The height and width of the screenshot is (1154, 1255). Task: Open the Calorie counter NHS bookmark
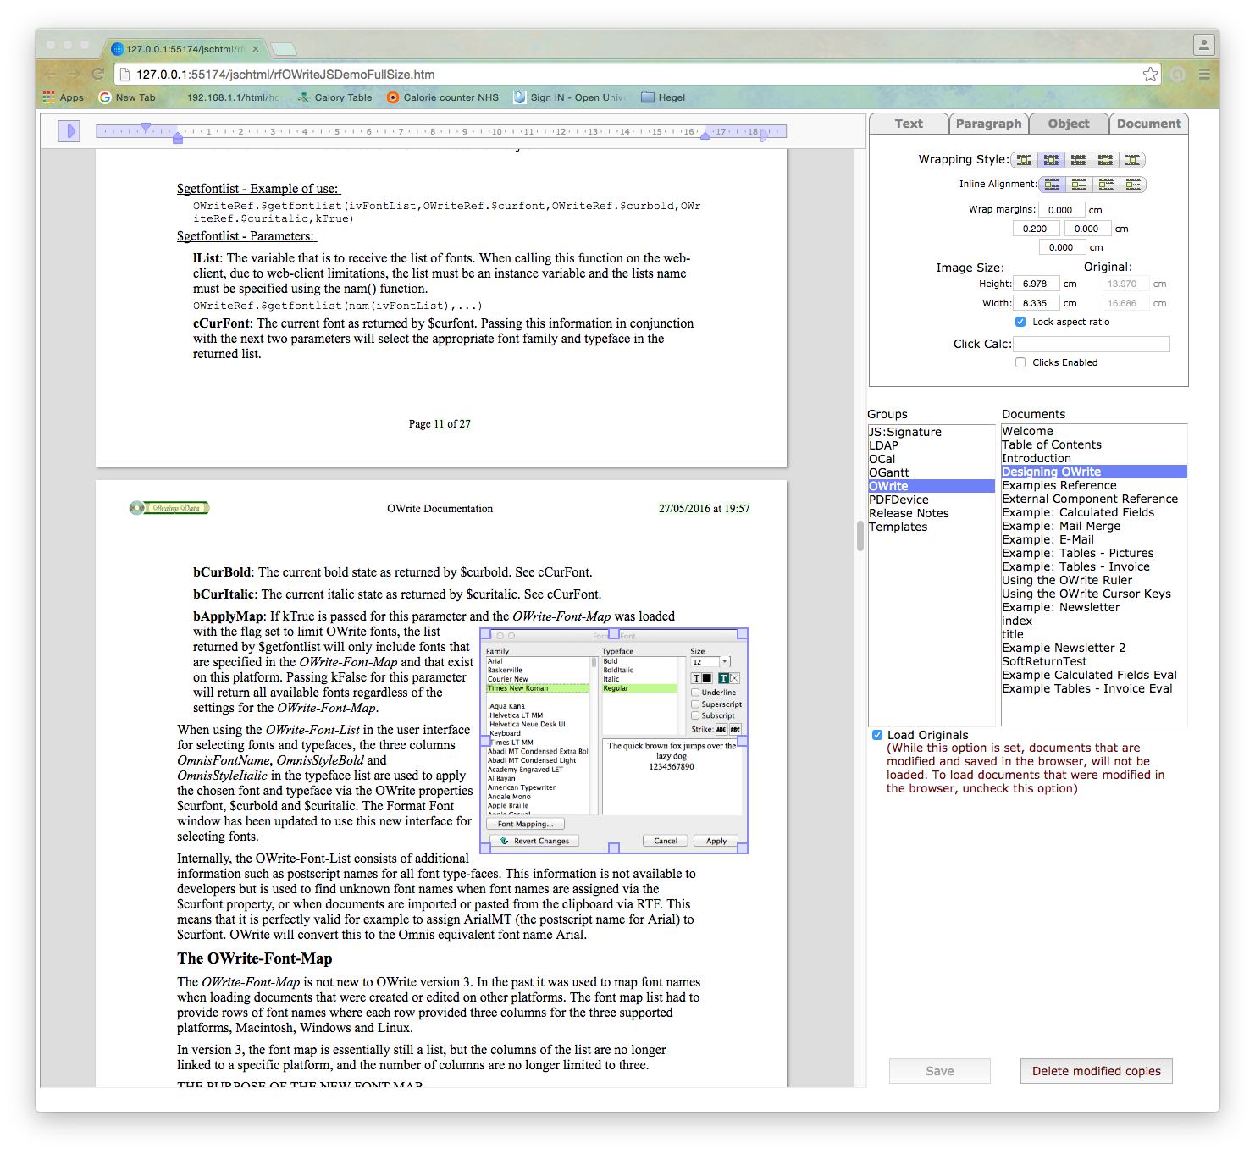coord(443,97)
